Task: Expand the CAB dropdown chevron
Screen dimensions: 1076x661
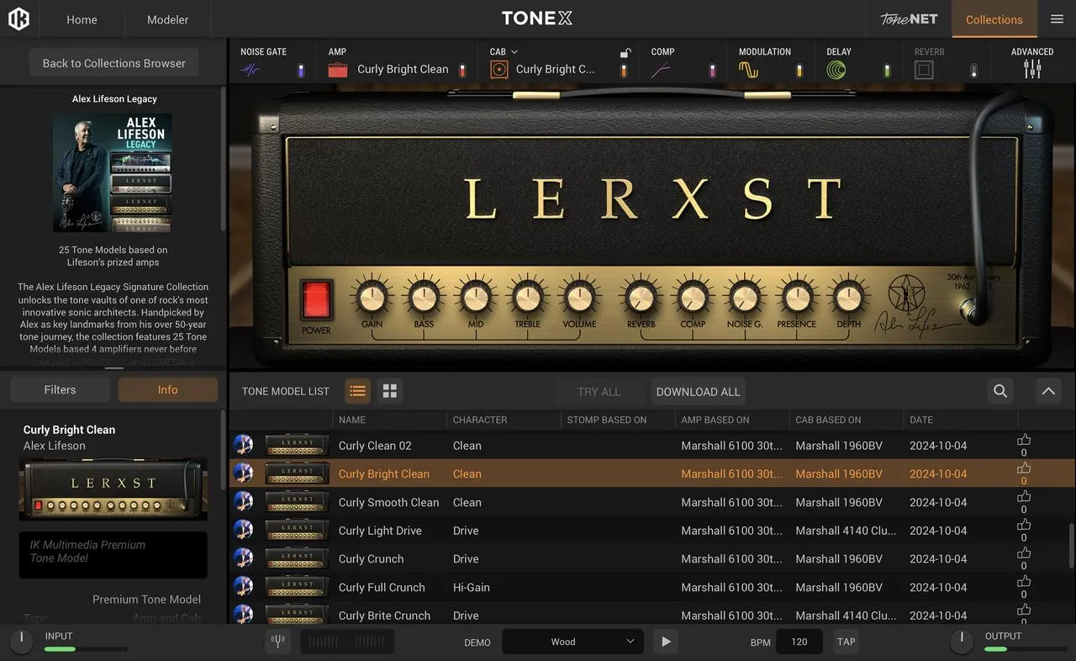Action: (514, 52)
